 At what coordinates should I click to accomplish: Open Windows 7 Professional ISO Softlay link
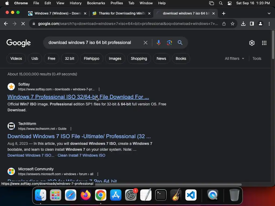[x=78, y=97]
